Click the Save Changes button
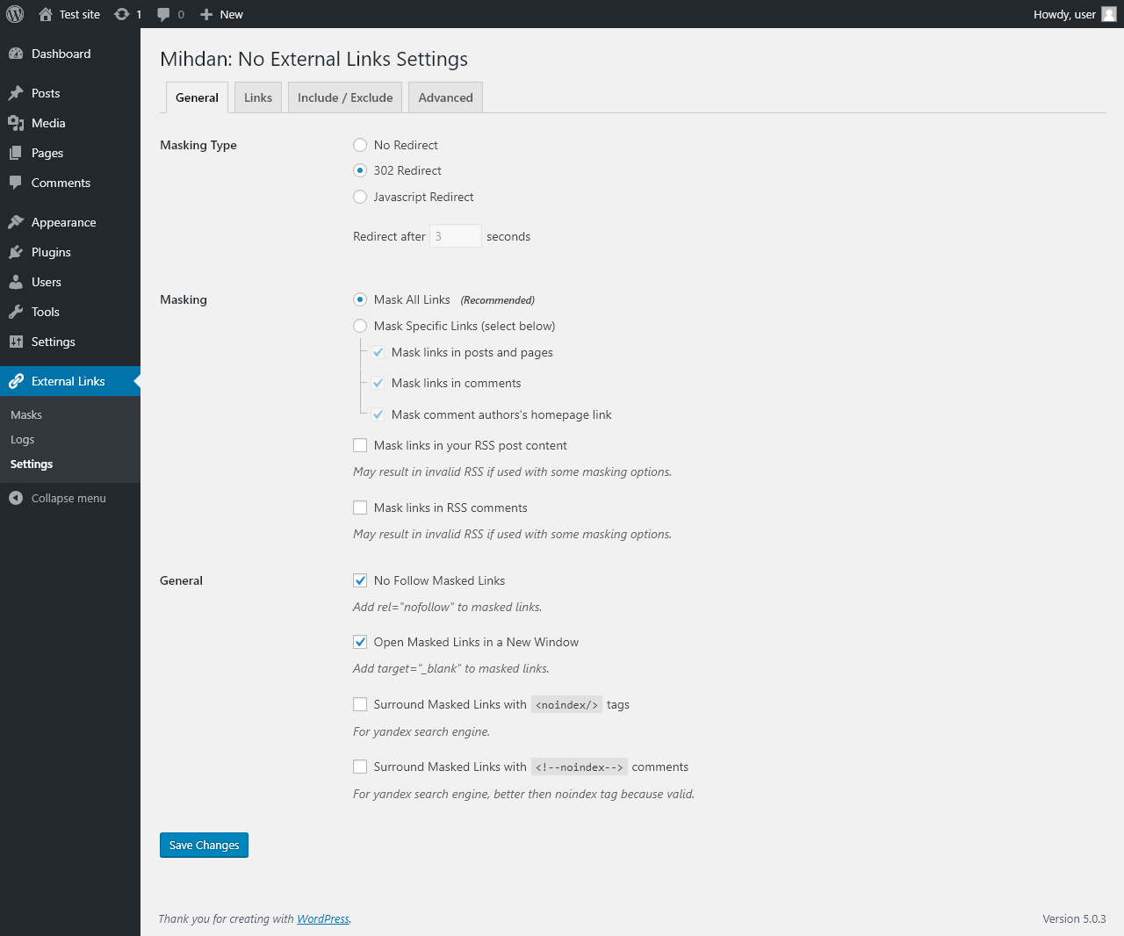Image resolution: width=1124 pixels, height=936 pixels. click(204, 845)
